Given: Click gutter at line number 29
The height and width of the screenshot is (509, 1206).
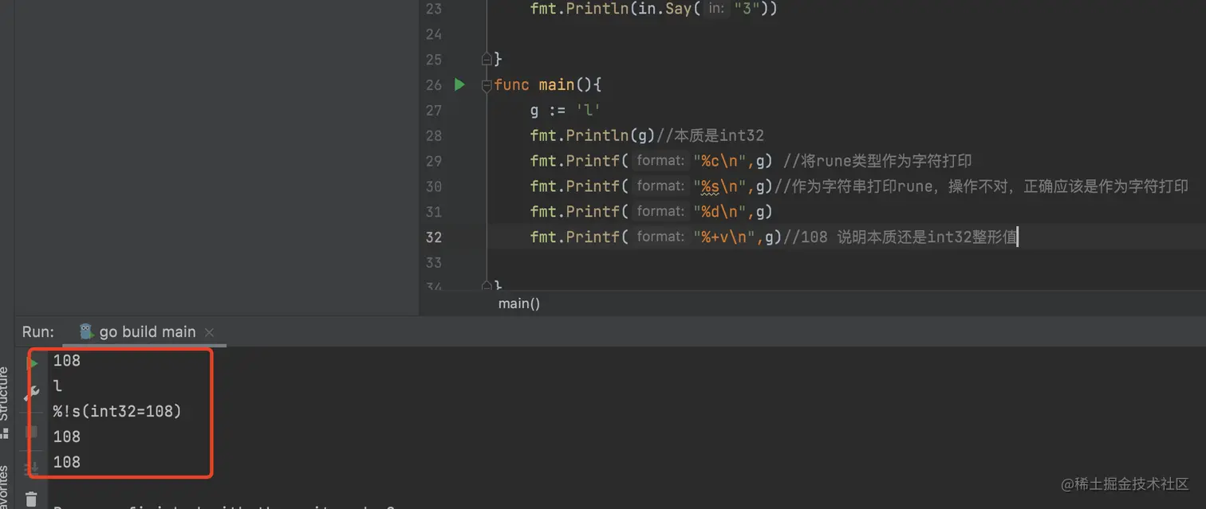Looking at the screenshot, I should pos(433,161).
